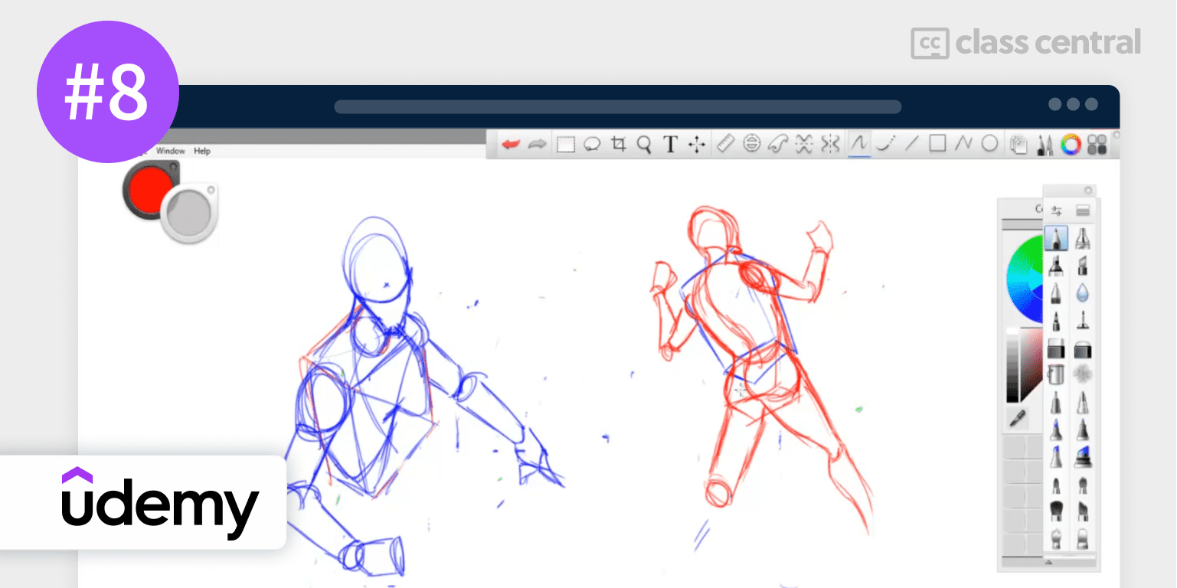Open the Help menu
The height and width of the screenshot is (588, 1177).
point(201,152)
